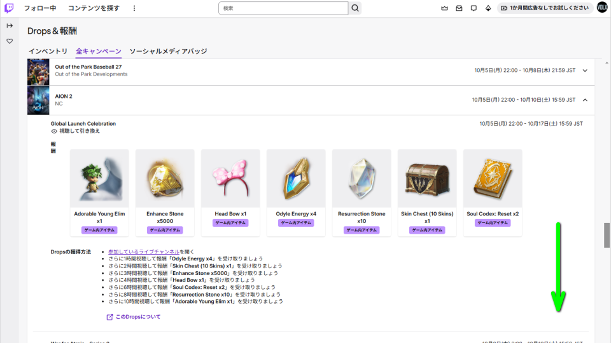
Task: Click the external link icon near このDropsについて
Action: click(110, 318)
